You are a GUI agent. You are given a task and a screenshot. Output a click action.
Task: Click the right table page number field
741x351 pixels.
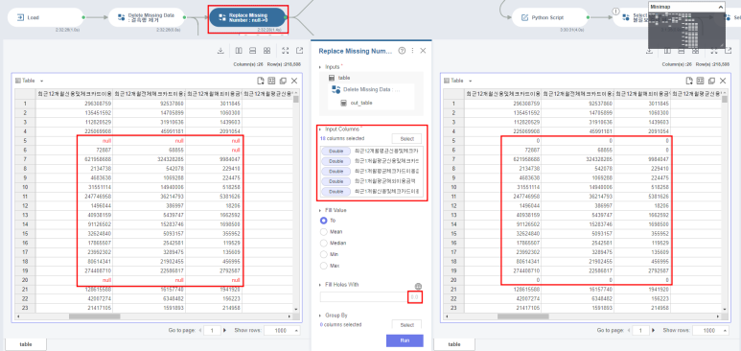(640, 331)
